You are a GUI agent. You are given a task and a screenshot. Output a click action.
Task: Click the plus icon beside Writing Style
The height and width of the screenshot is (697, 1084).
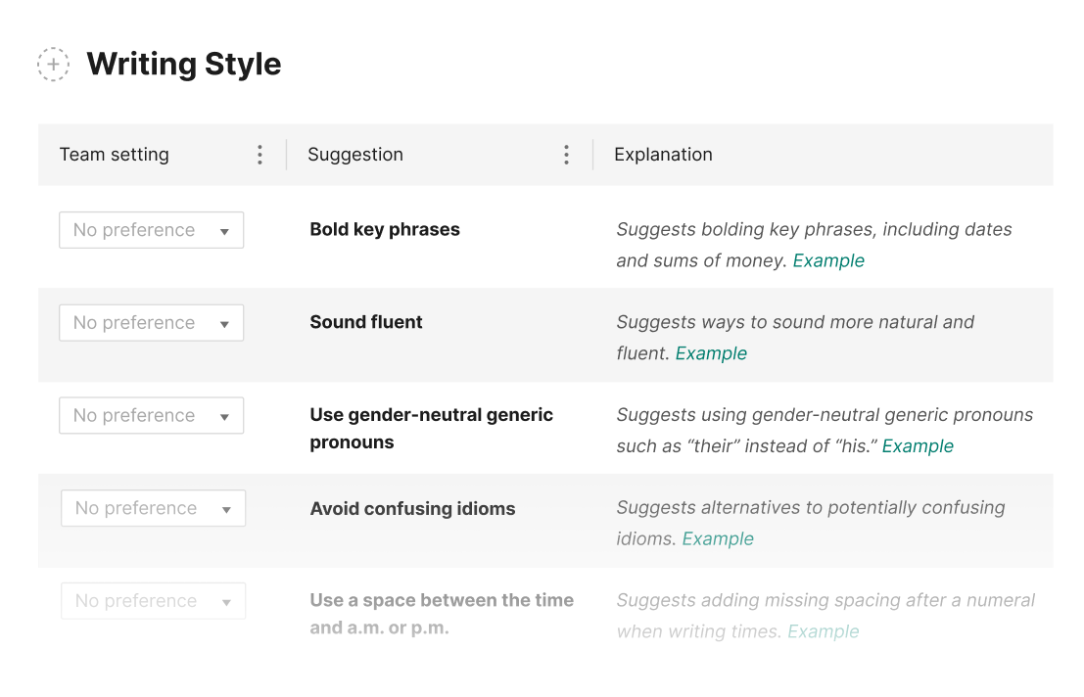pos(53,64)
